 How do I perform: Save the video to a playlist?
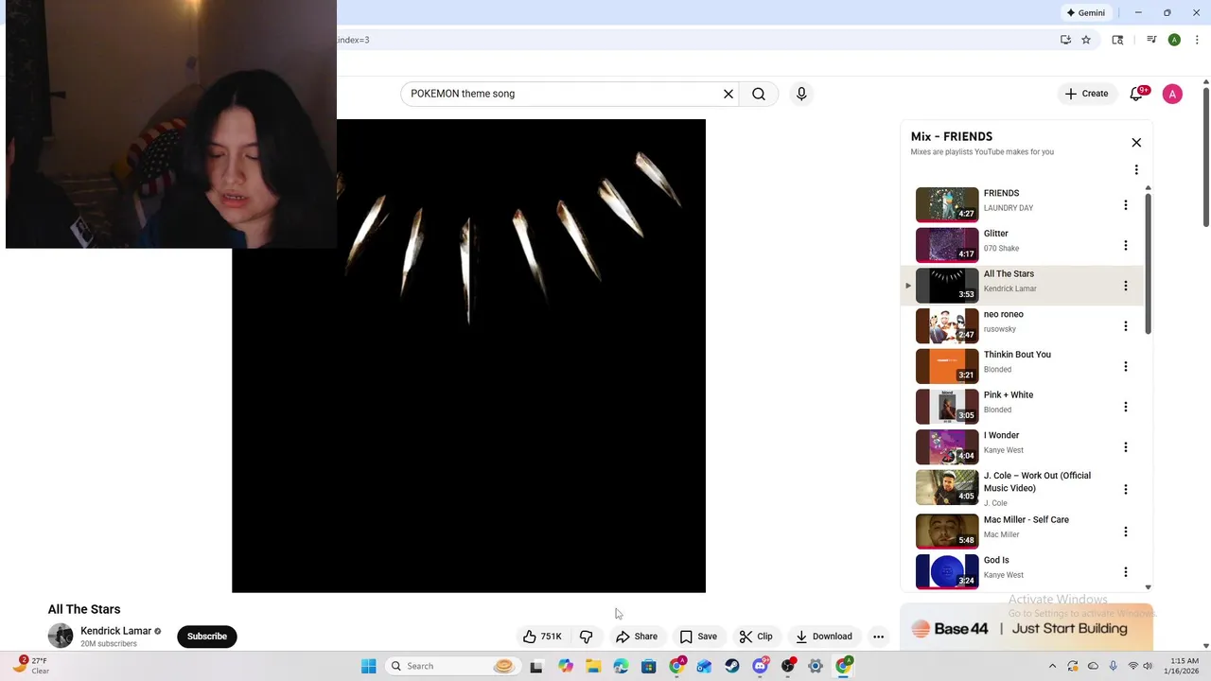[x=698, y=637]
